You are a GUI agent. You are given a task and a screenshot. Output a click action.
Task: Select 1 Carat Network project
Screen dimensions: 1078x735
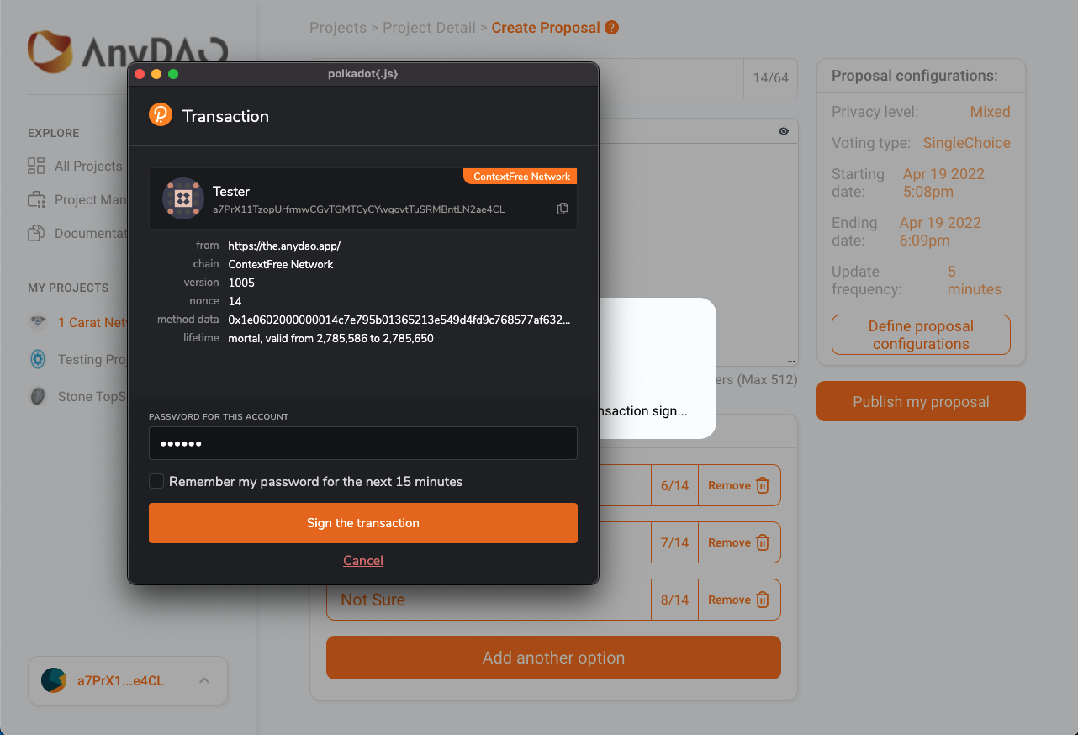point(92,322)
